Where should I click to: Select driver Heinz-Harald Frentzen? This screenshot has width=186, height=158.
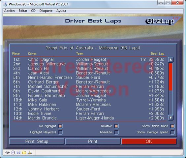(x=50, y=78)
